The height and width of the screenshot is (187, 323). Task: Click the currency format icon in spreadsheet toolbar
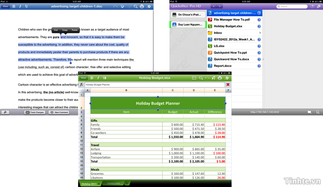click(x=105, y=78)
